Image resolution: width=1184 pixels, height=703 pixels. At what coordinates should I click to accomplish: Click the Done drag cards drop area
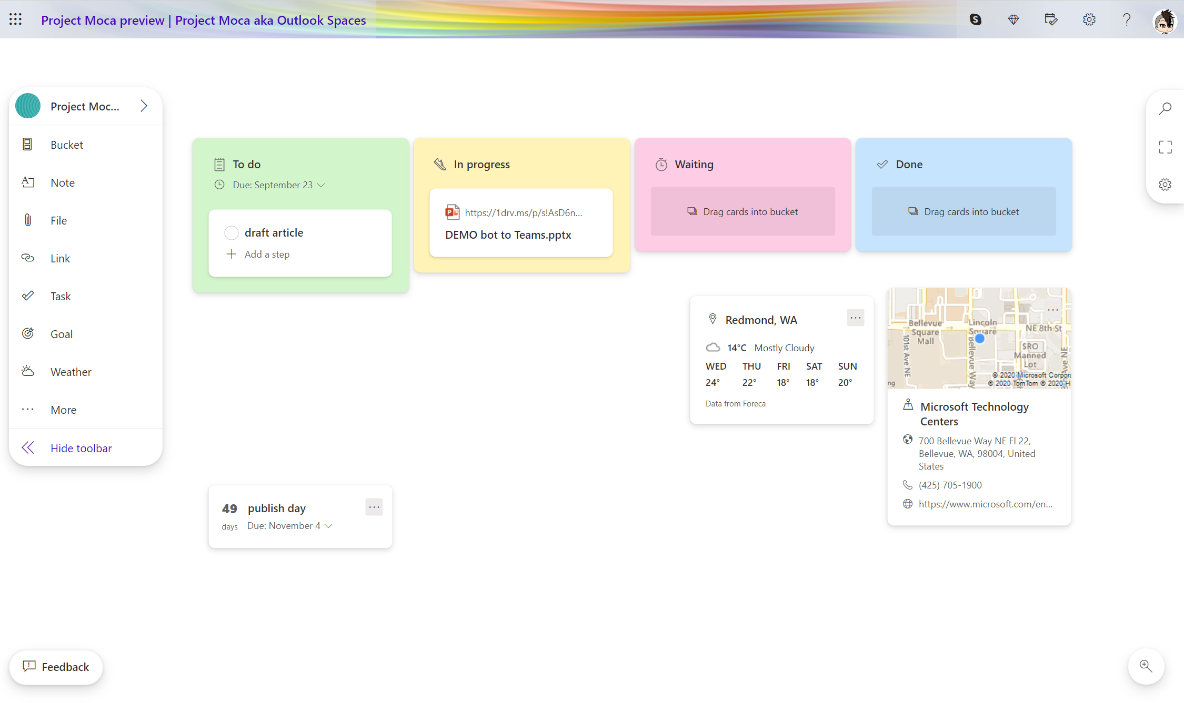(x=964, y=211)
